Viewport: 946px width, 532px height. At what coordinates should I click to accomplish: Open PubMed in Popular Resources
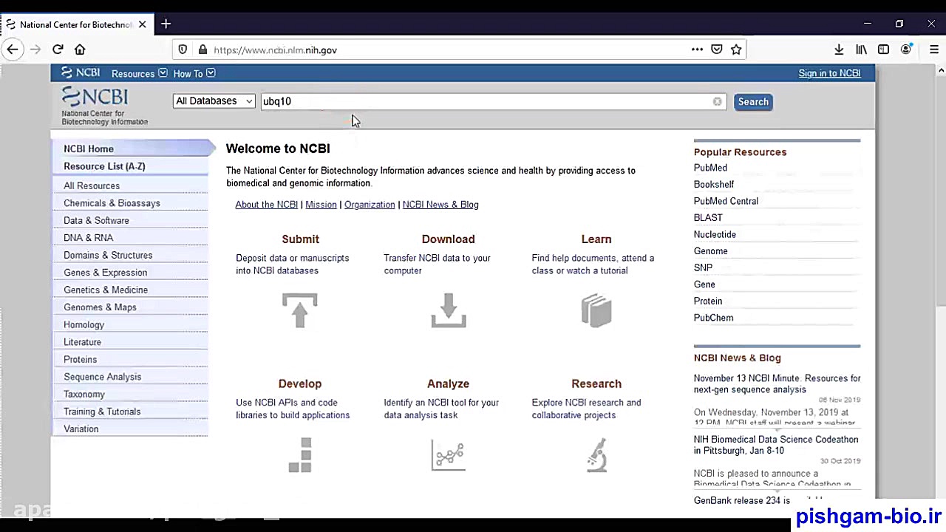tap(710, 168)
